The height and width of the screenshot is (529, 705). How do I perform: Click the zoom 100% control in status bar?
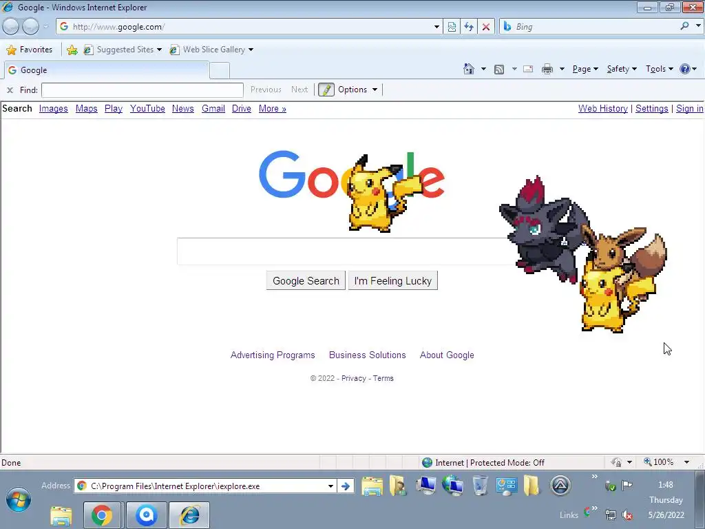660,462
